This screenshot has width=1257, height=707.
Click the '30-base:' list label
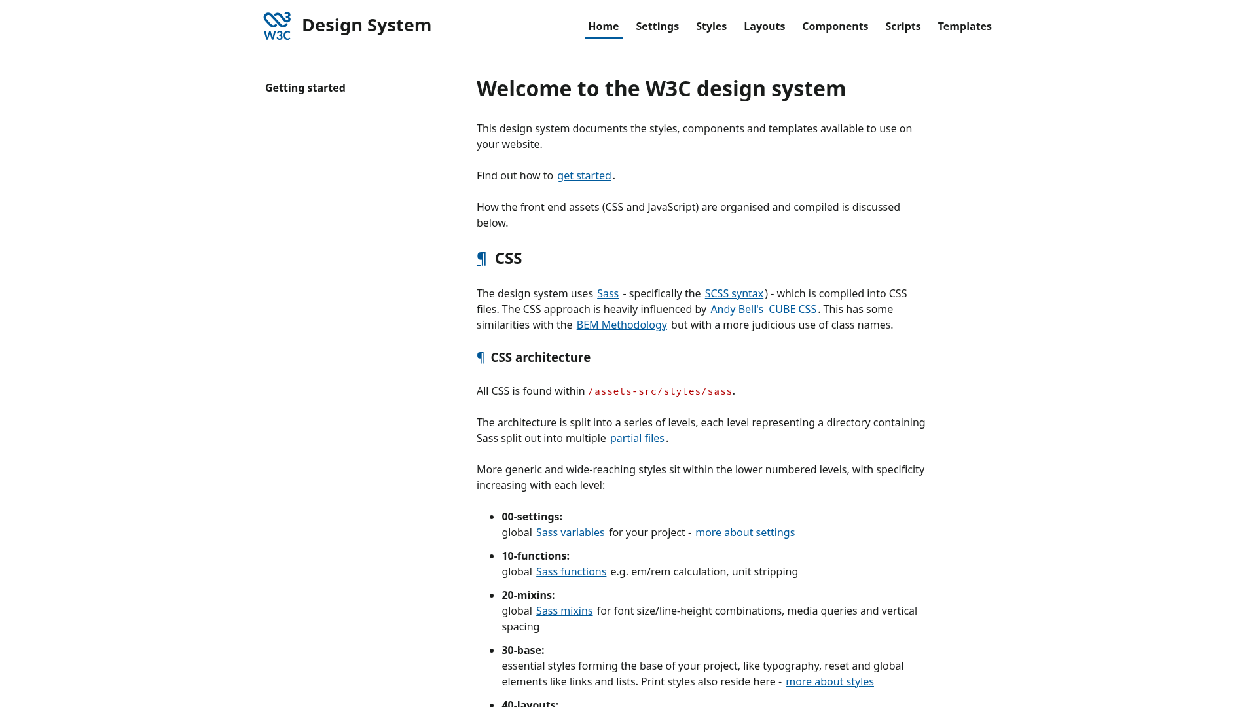522,650
